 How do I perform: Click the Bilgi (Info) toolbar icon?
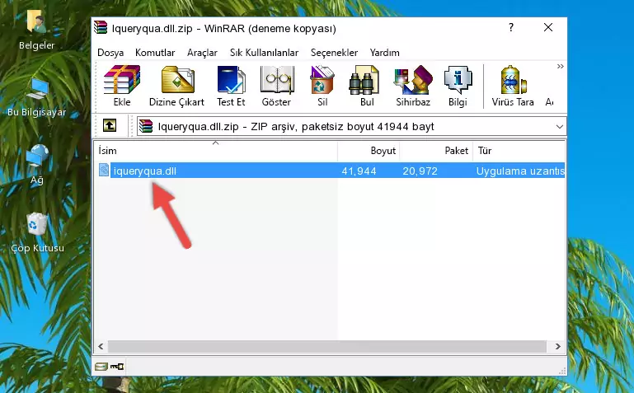pyautogui.click(x=458, y=80)
